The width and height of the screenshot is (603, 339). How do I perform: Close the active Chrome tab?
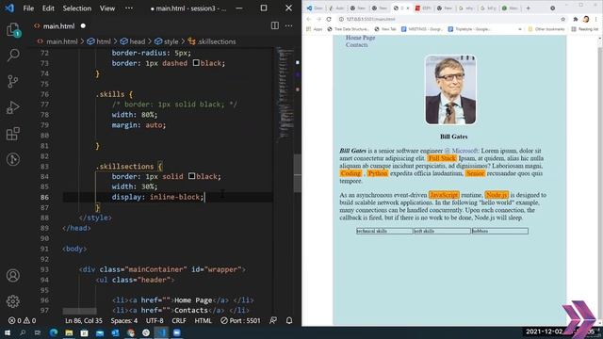point(408,8)
